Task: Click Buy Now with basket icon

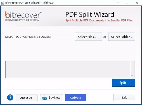Action: click(51, 98)
